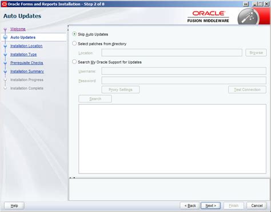Go to Installation Type step
Image resolution: width=271 pixels, height=212 pixels.
pyautogui.click(x=23, y=54)
